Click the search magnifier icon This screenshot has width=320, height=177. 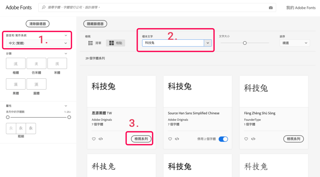click(43, 7)
